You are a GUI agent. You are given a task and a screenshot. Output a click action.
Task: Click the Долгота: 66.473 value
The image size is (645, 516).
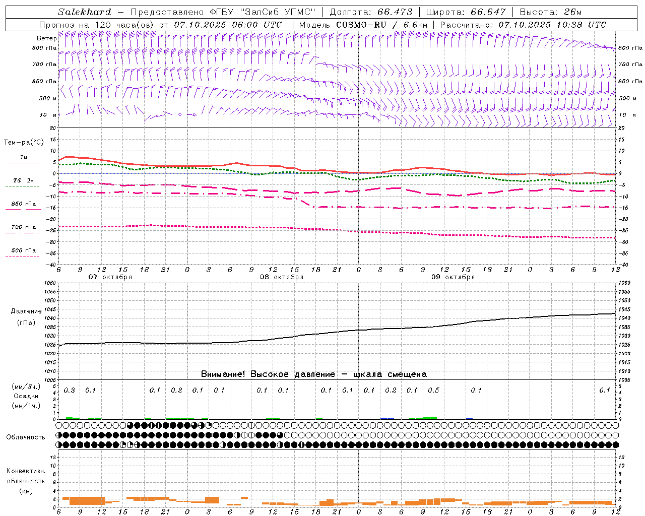pos(371,12)
